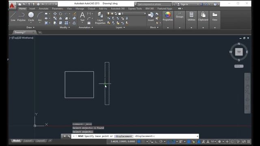Click the TOP face of ViewCube
The image size is (260, 146).
click(239, 52)
